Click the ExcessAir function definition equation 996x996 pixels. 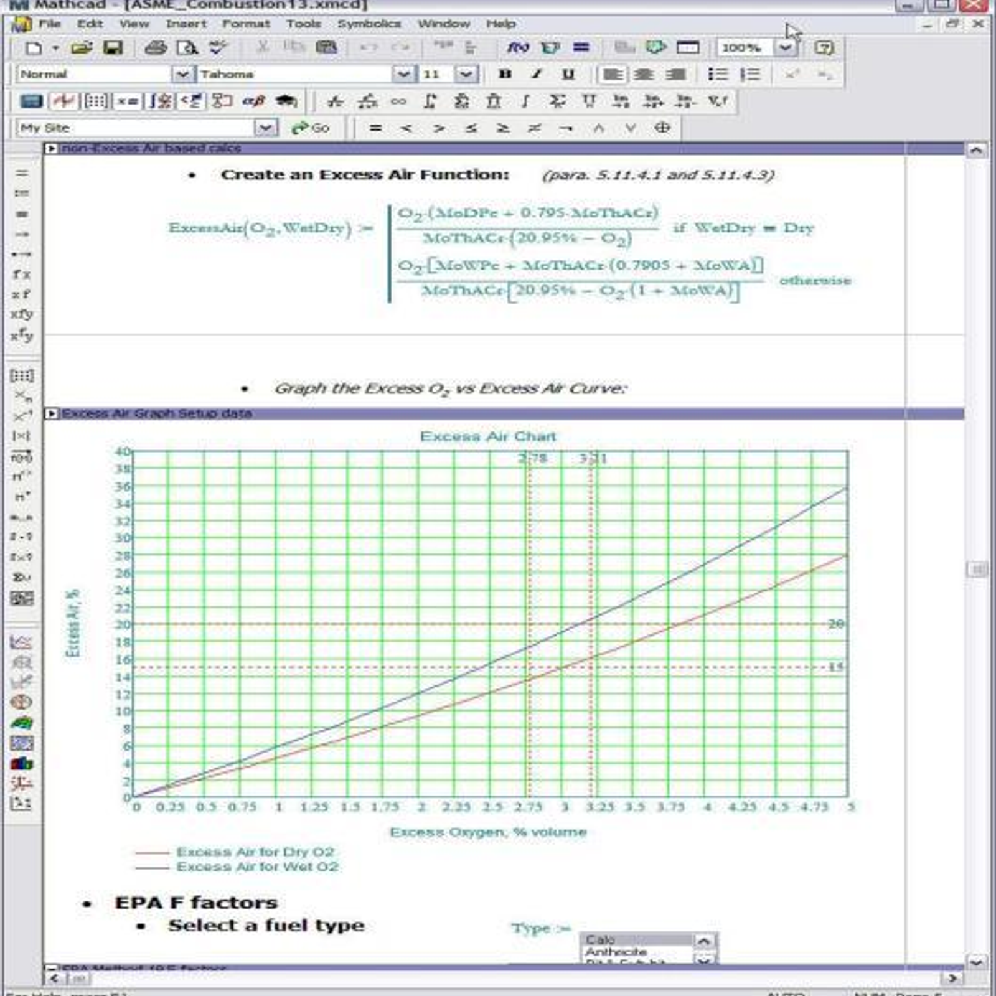(510, 253)
